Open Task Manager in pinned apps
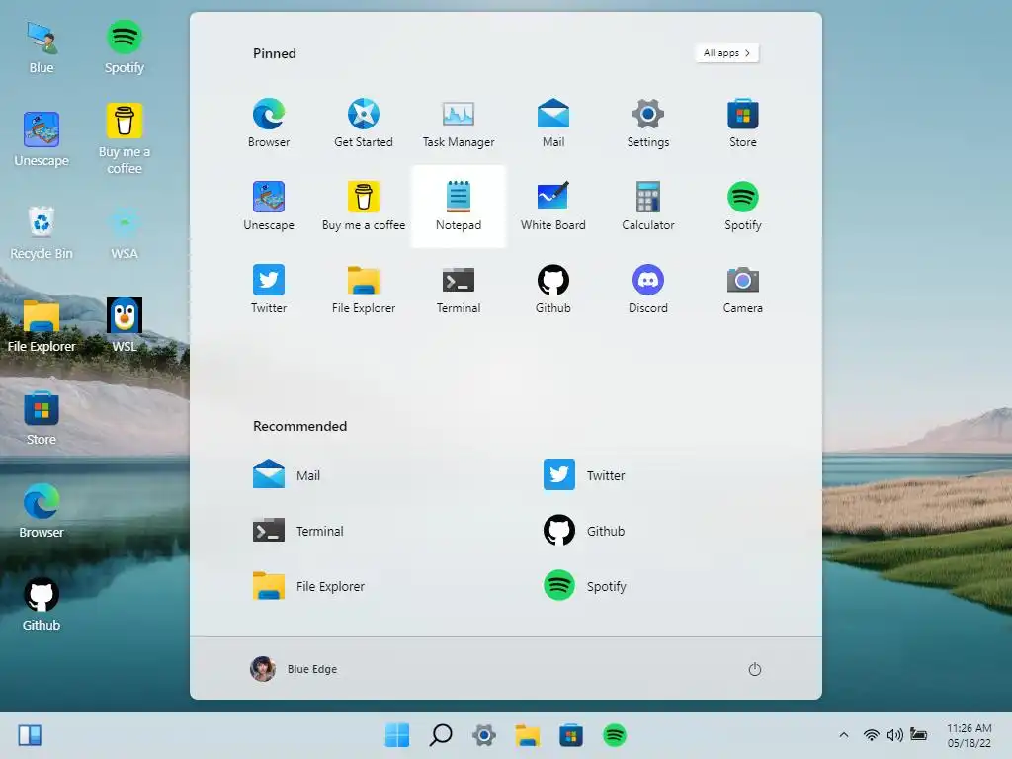 [x=459, y=124]
